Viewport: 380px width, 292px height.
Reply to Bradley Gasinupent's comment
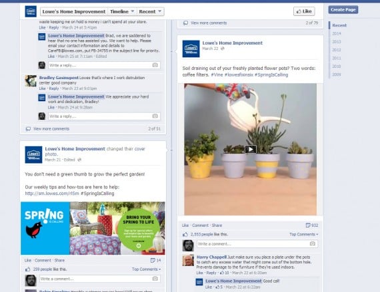(x=54, y=88)
